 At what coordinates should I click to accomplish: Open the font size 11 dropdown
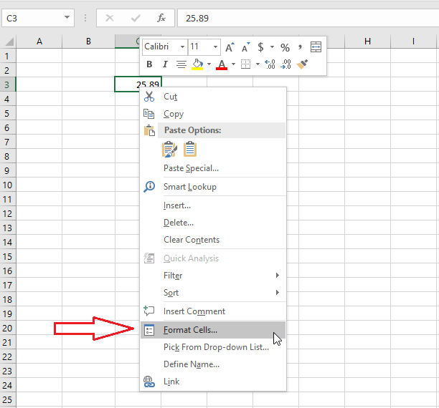215,47
